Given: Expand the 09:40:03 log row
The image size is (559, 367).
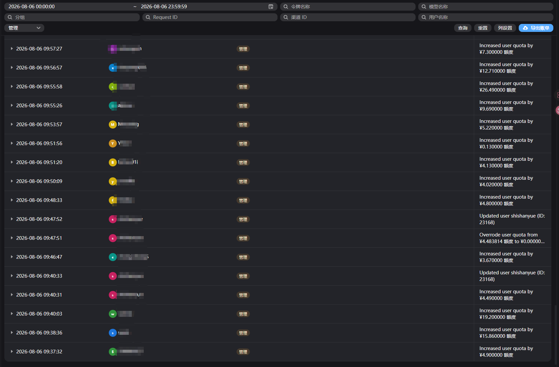Looking at the screenshot, I should (12, 314).
